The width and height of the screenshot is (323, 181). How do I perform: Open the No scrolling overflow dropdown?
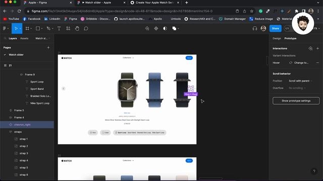[297, 88]
